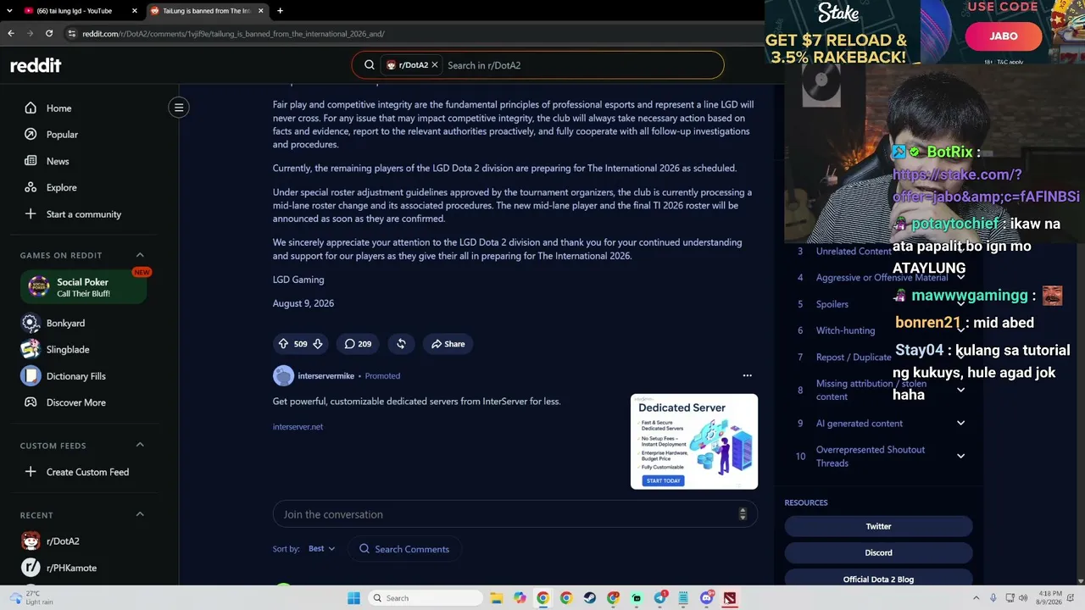
Task: Go back in the browser
Action: (11, 34)
